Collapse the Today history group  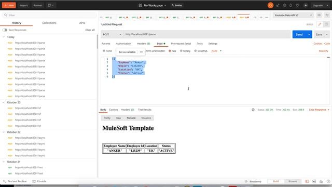4,37
